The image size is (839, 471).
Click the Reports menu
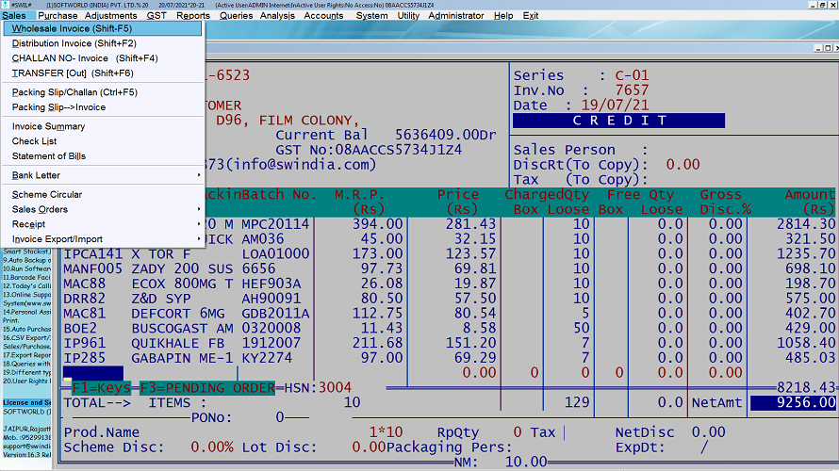[193, 16]
